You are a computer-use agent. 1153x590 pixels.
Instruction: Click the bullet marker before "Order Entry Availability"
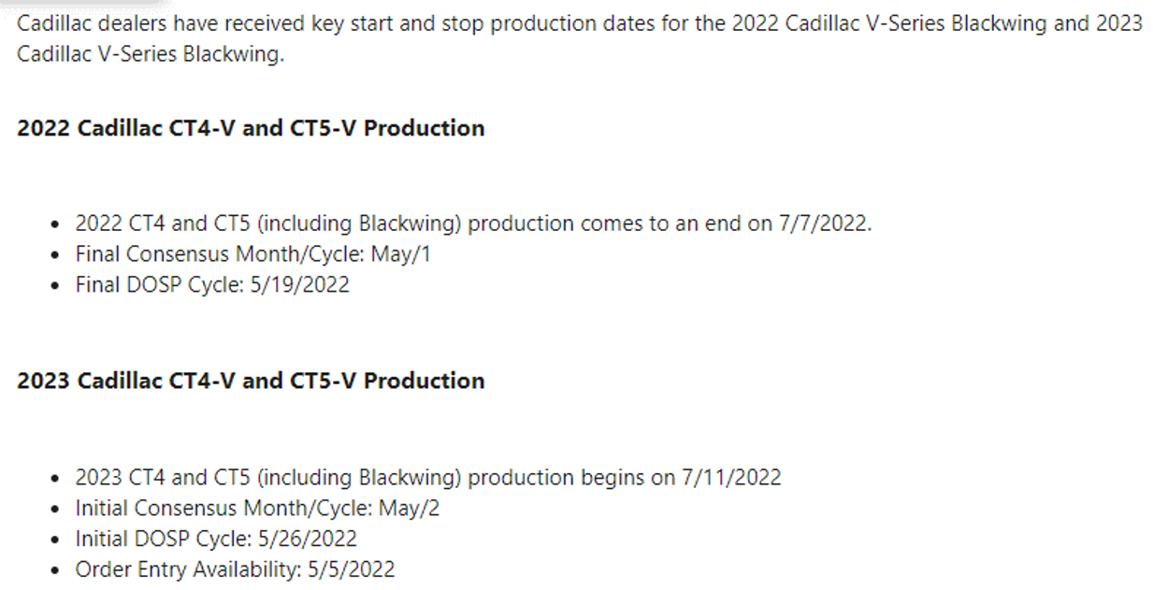pos(56,569)
